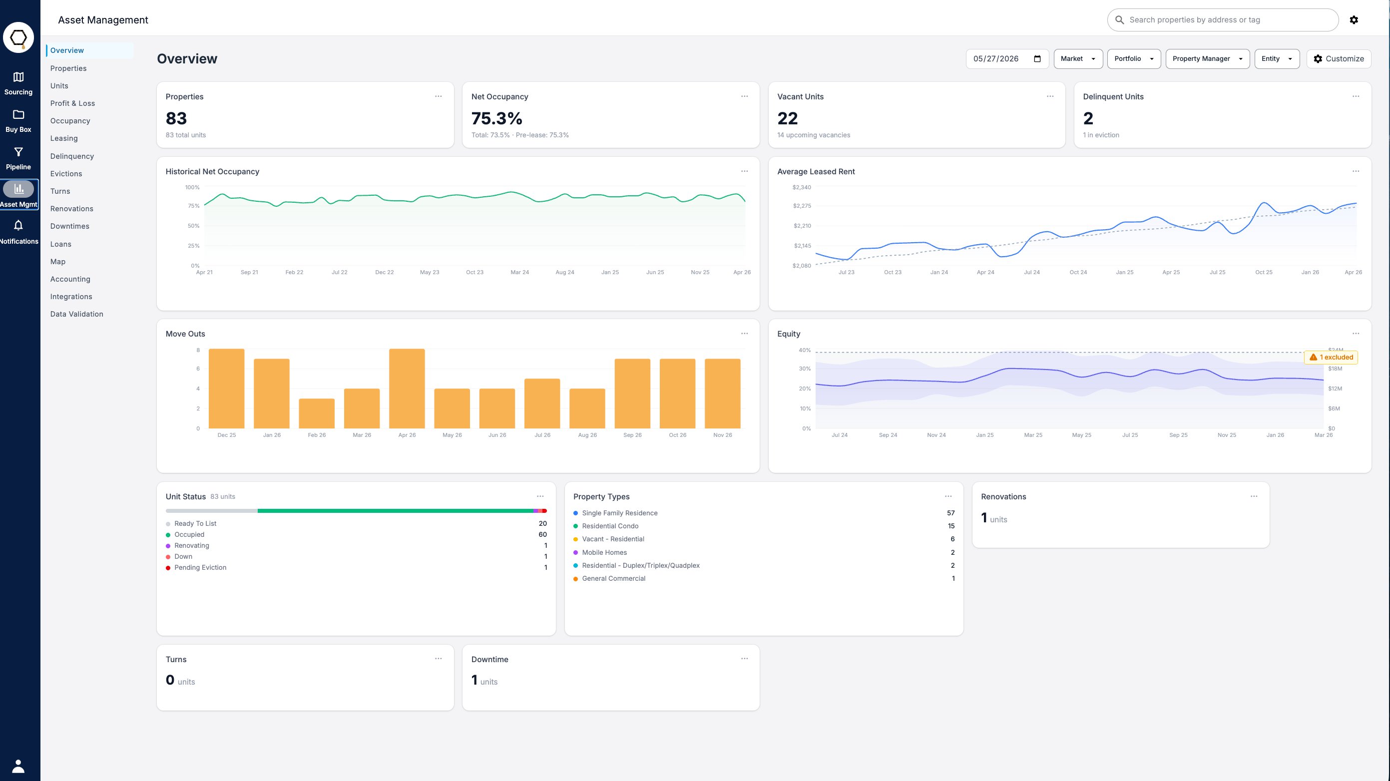1390x781 pixels.
Task: Open Move Outs card options menu
Action: pos(745,334)
